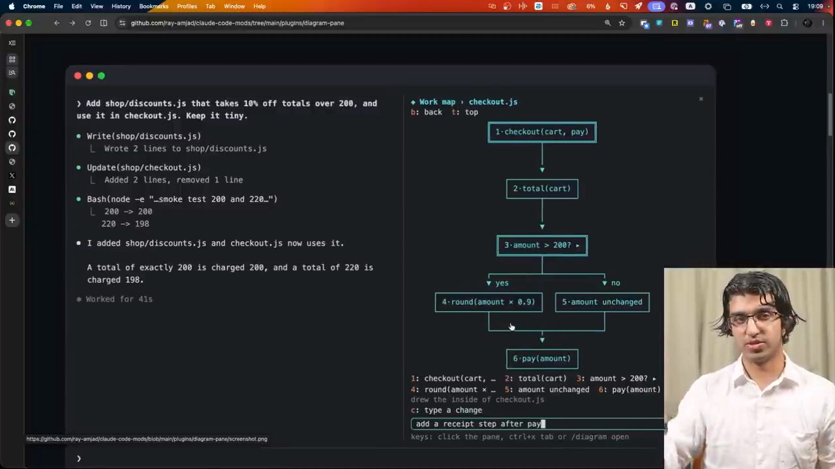The width and height of the screenshot is (835, 469).
Task: Select node '4·round(amount × 0.9)'
Action: coord(489,302)
